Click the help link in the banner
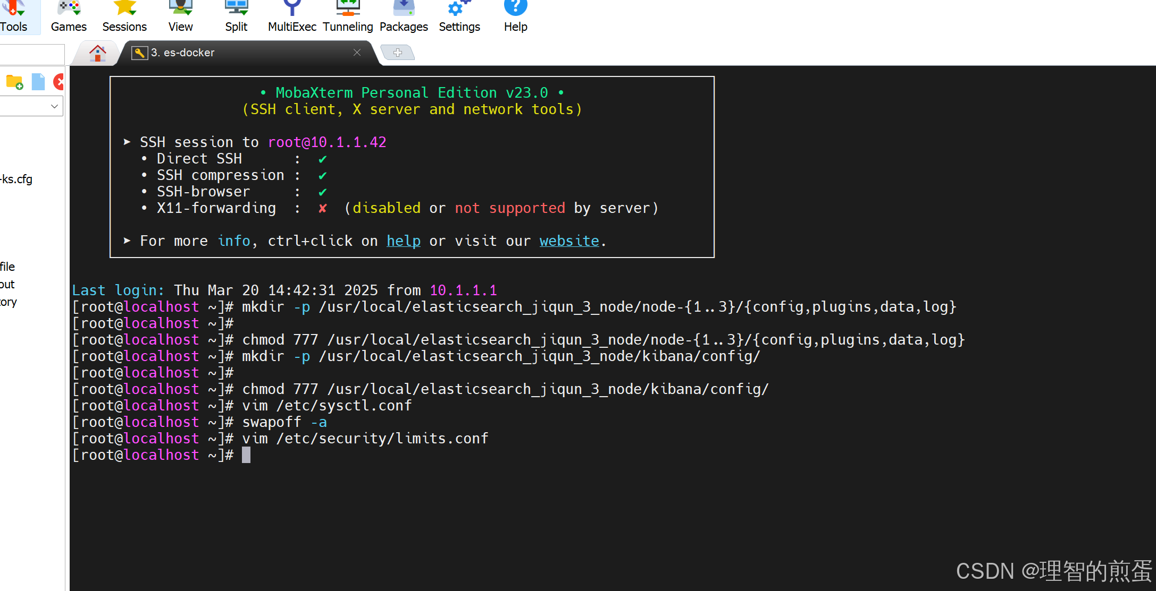This screenshot has width=1156, height=591. (403, 241)
